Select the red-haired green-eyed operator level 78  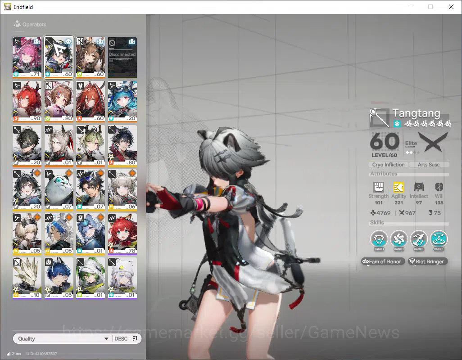pyautogui.click(x=122, y=234)
